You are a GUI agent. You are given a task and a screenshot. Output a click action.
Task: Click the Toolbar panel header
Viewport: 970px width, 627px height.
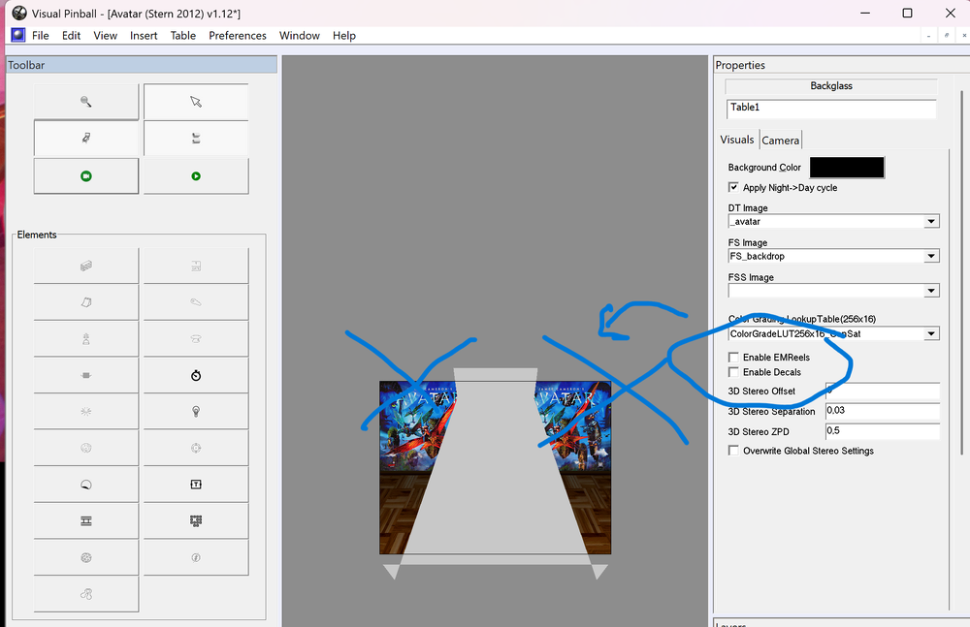142,65
